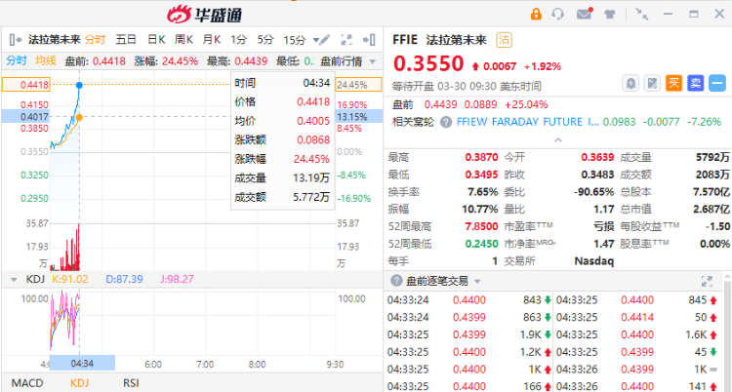Viewport: 732px width, 392px height.
Task: Click the tick trade row with 1.9K volume
Action: click(469, 334)
